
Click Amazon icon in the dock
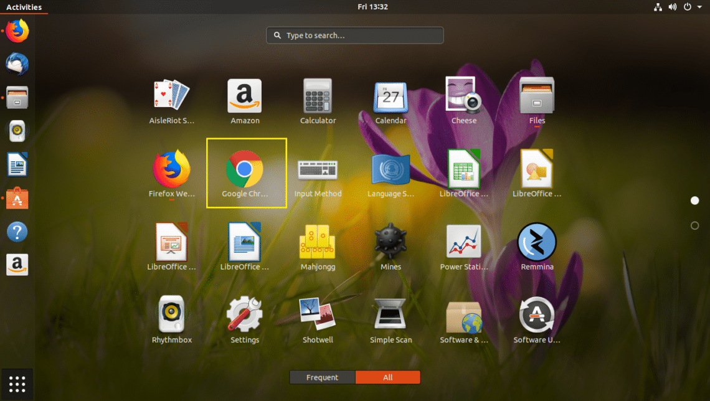(17, 265)
